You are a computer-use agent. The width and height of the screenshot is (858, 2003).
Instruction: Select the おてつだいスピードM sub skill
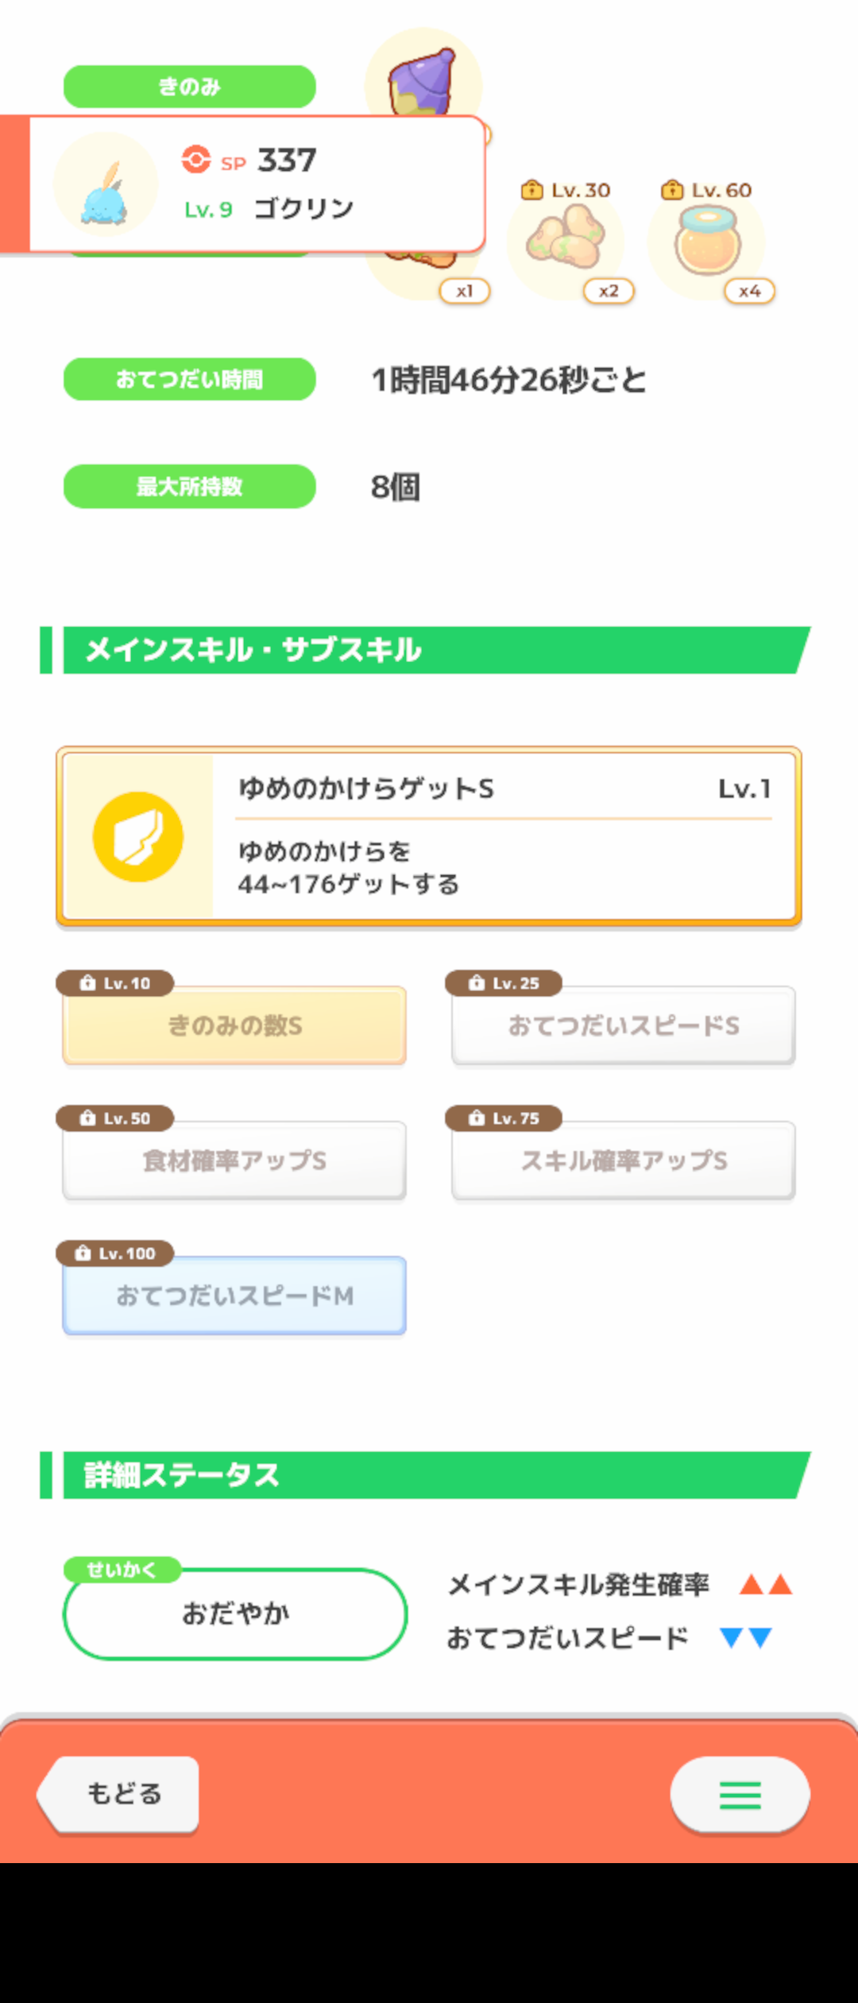234,1296
